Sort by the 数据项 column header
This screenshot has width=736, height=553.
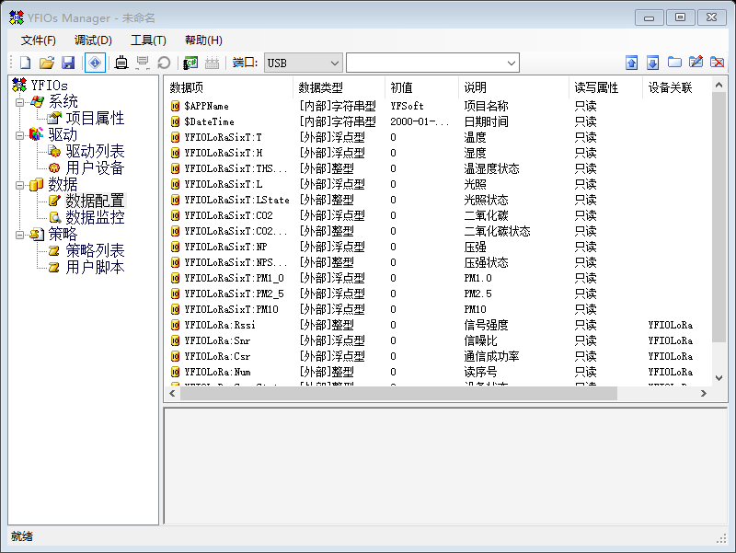point(228,87)
